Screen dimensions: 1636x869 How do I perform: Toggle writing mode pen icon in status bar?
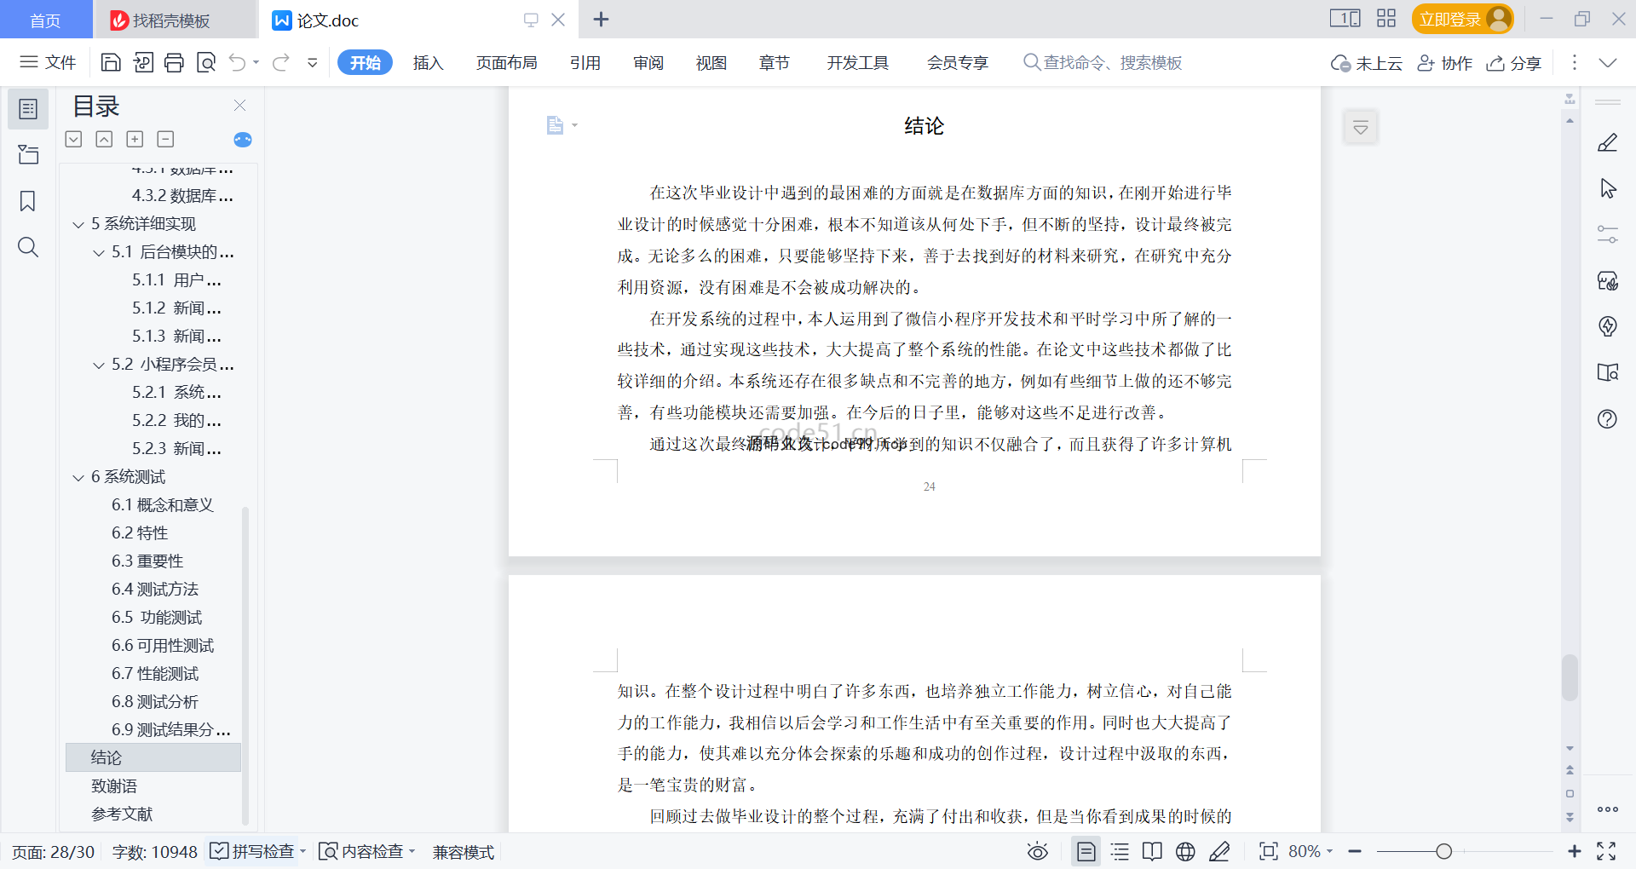(1220, 851)
